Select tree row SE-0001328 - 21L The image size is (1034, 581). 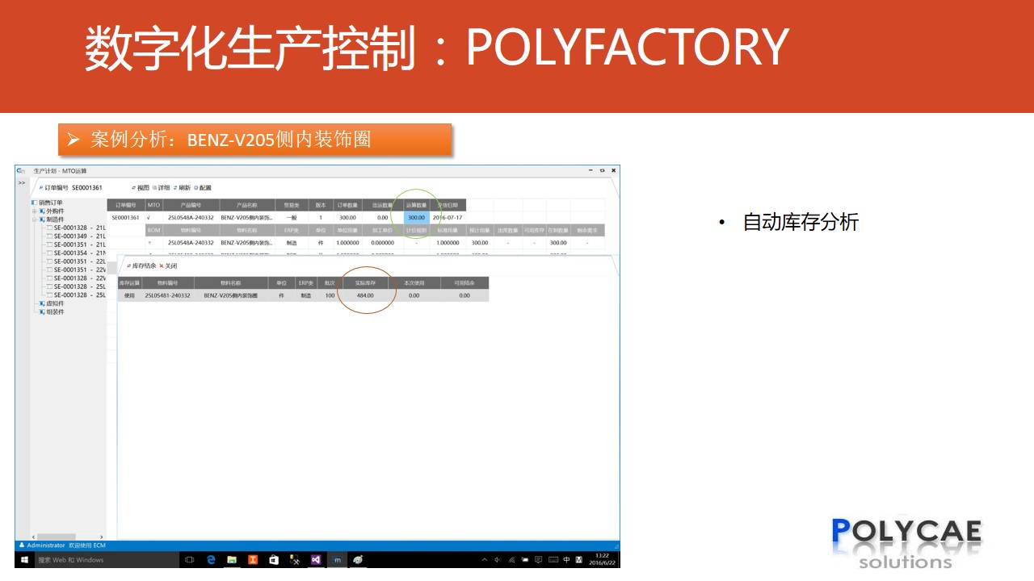[77, 228]
